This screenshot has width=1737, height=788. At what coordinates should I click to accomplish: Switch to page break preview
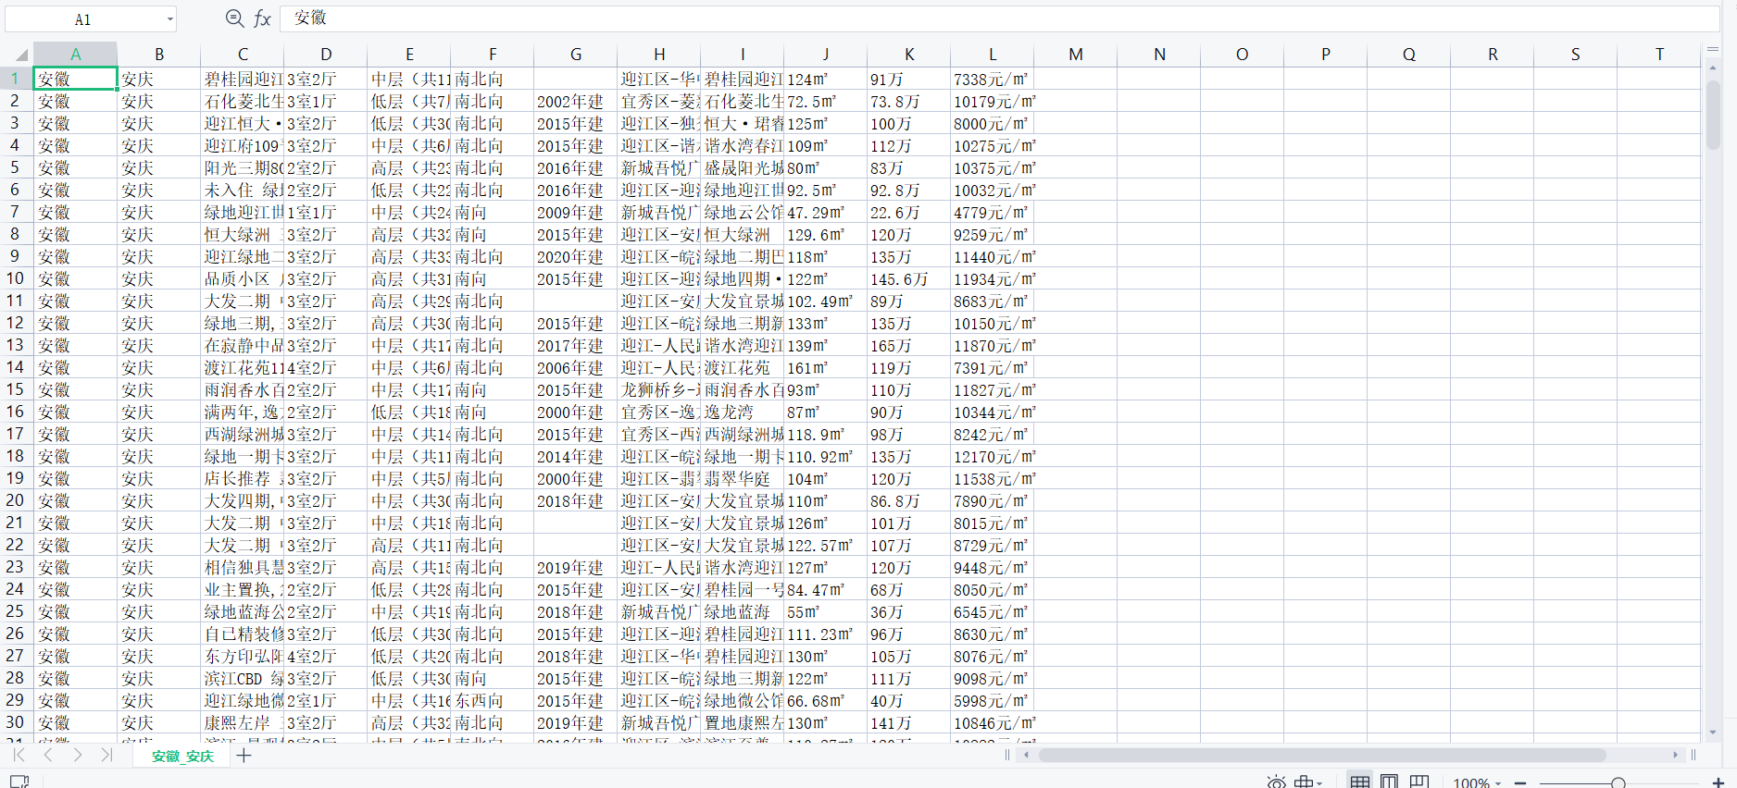[x=1419, y=782]
